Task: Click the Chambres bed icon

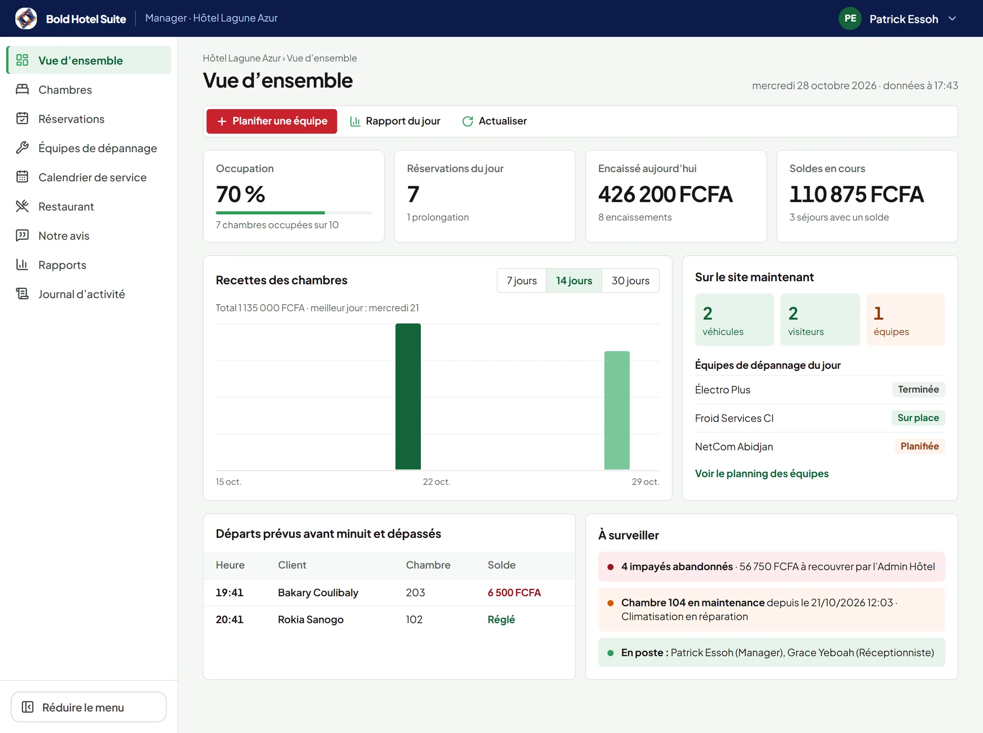Action: click(x=22, y=89)
